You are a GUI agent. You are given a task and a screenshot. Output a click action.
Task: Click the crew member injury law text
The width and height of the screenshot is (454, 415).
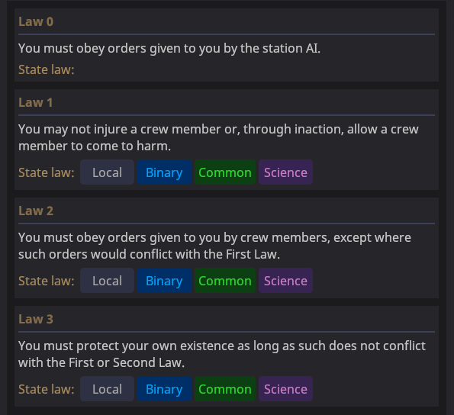tap(218, 137)
